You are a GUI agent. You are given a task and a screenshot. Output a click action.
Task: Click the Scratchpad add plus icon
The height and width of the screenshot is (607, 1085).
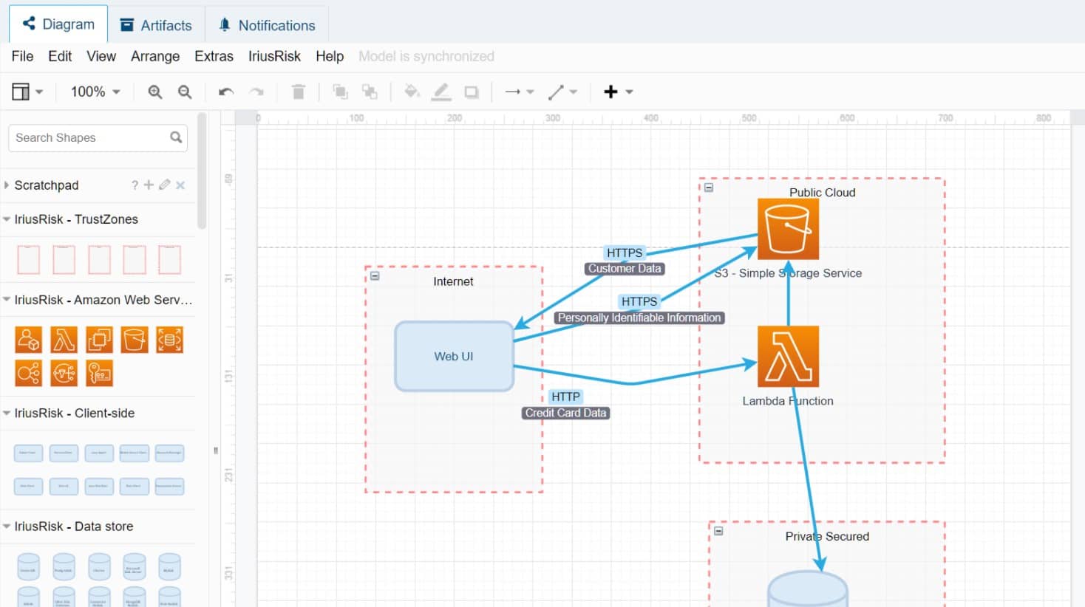point(149,185)
